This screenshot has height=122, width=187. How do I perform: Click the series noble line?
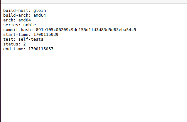click(20, 25)
